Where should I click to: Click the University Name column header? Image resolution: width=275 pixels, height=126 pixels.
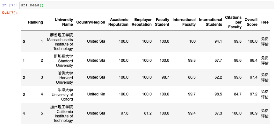pyautogui.click(x=64, y=22)
